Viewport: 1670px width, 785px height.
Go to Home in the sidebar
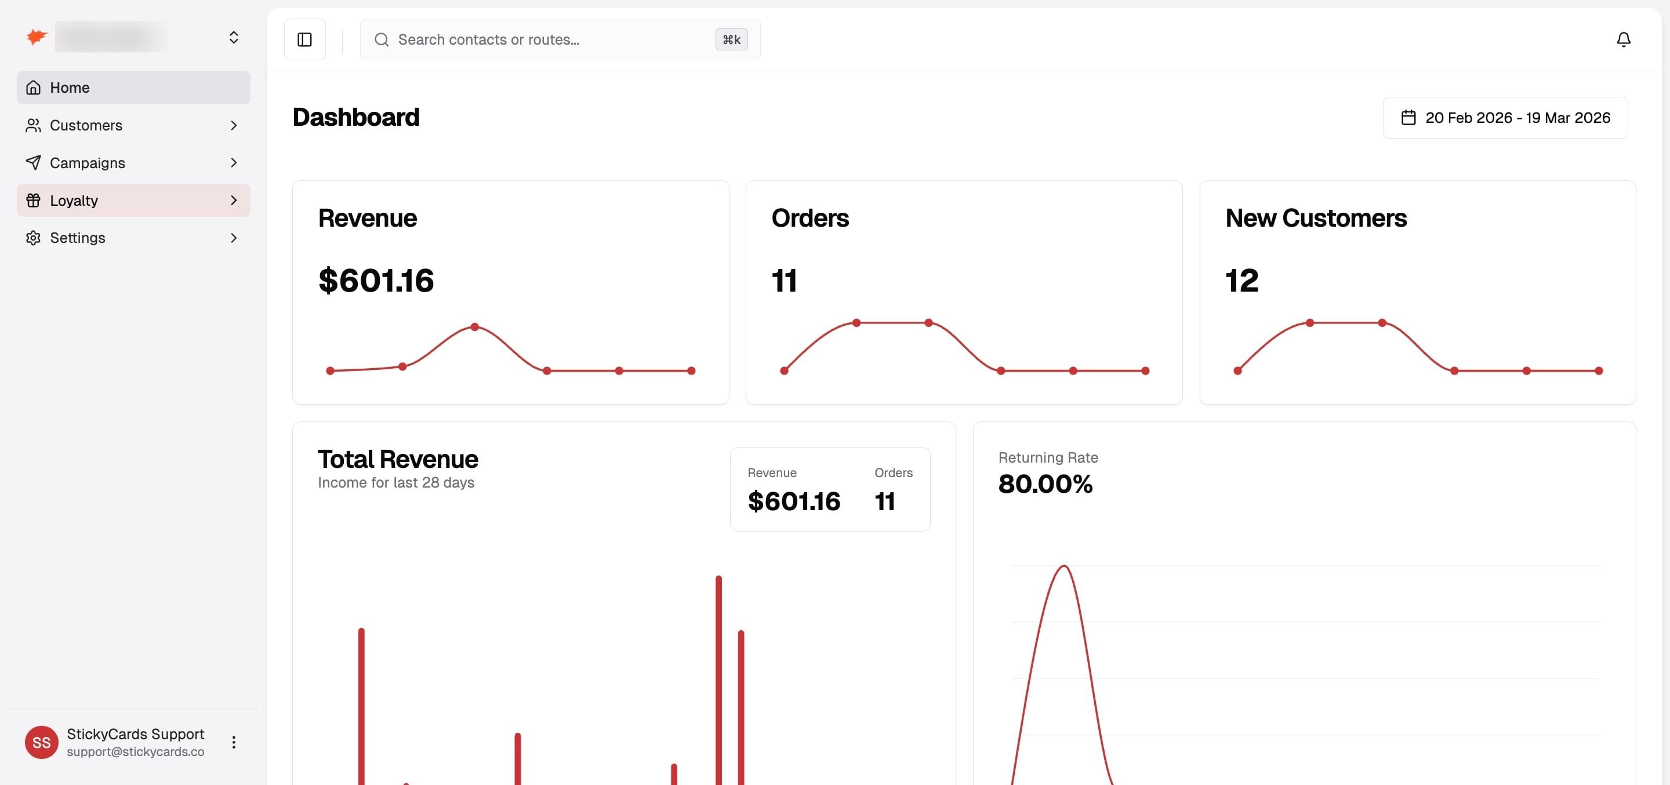[x=133, y=88]
